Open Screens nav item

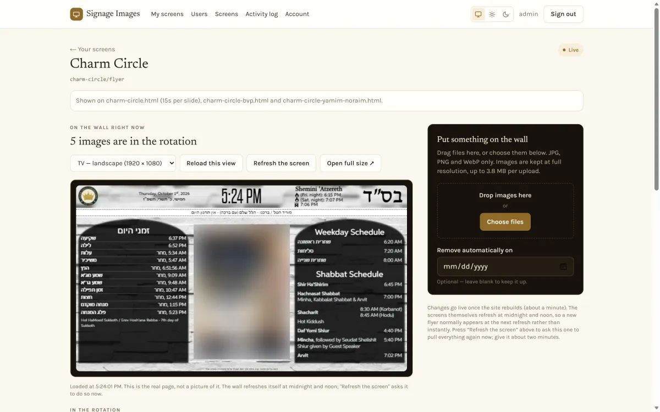tap(227, 14)
